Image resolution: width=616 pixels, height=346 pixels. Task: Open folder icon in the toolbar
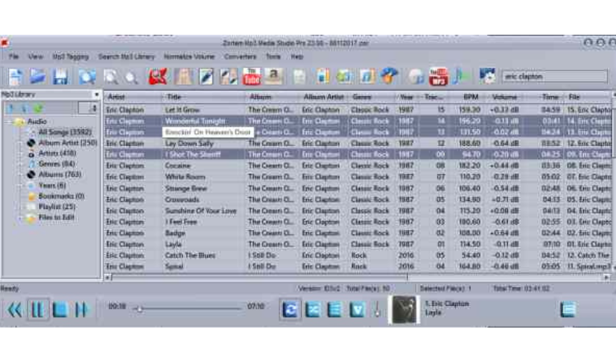point(39,77)
